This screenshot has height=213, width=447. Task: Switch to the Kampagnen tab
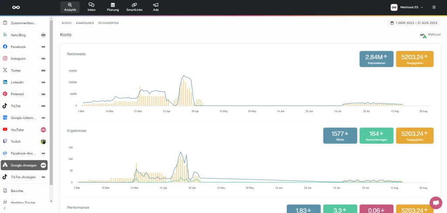click(x=85, y=23)
